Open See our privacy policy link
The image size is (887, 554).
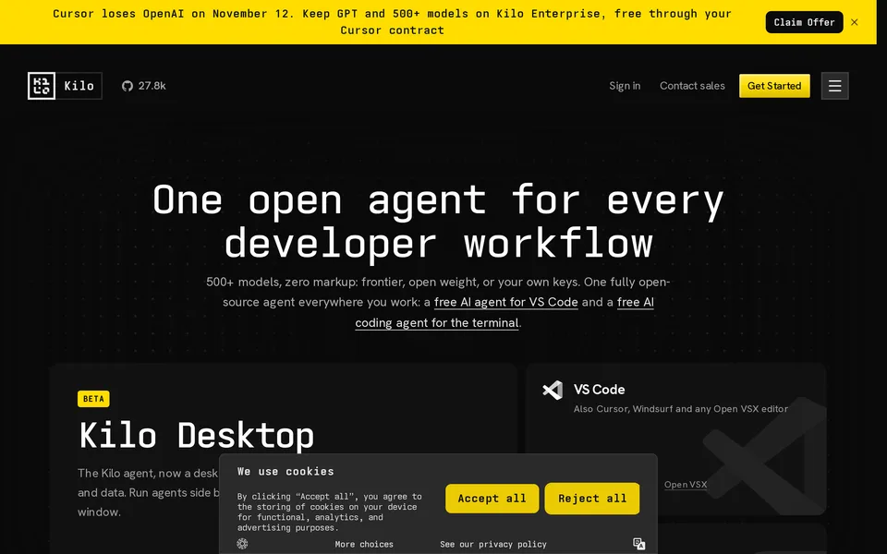pos(493,545)
